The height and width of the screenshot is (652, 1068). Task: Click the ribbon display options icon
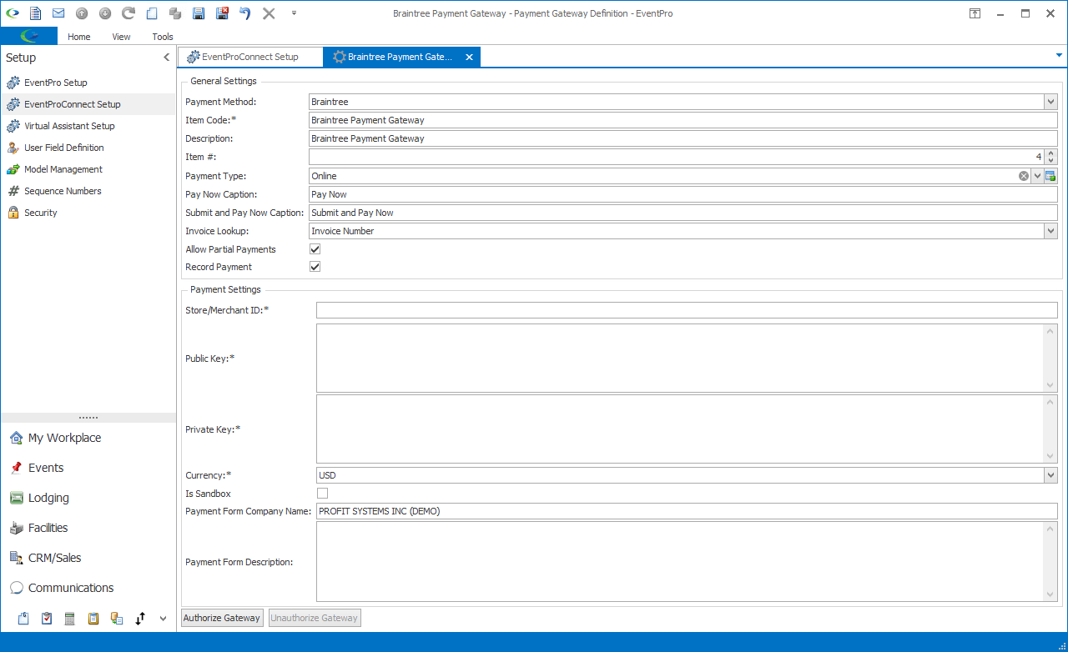tap(975, 13)
